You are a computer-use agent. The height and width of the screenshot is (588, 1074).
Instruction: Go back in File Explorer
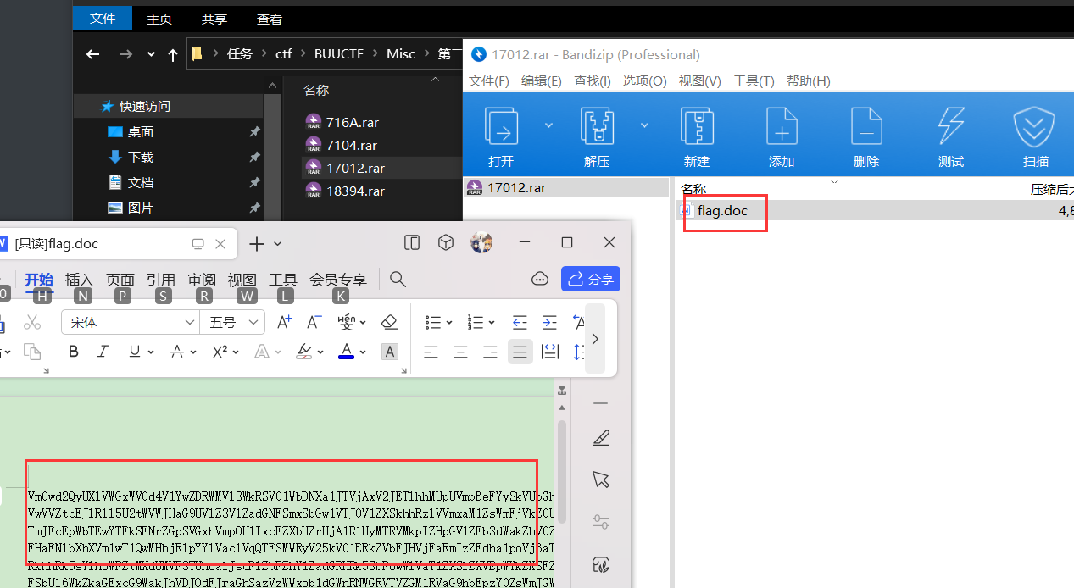(x=93, y=54)
